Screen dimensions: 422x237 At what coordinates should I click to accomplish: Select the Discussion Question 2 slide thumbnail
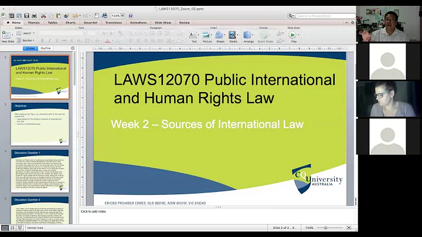point(40,211)
